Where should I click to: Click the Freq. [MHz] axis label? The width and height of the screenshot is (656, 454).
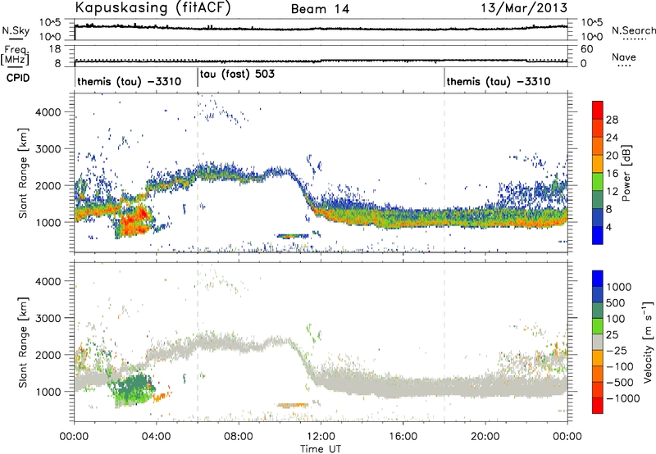coord(16,55)
